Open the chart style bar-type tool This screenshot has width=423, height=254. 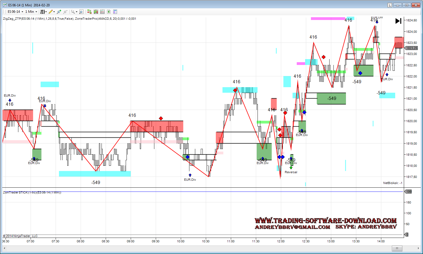click(43, 12)
